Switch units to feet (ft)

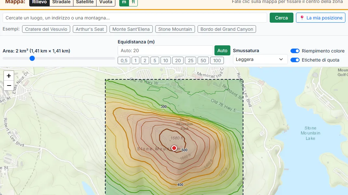point(133,2)
